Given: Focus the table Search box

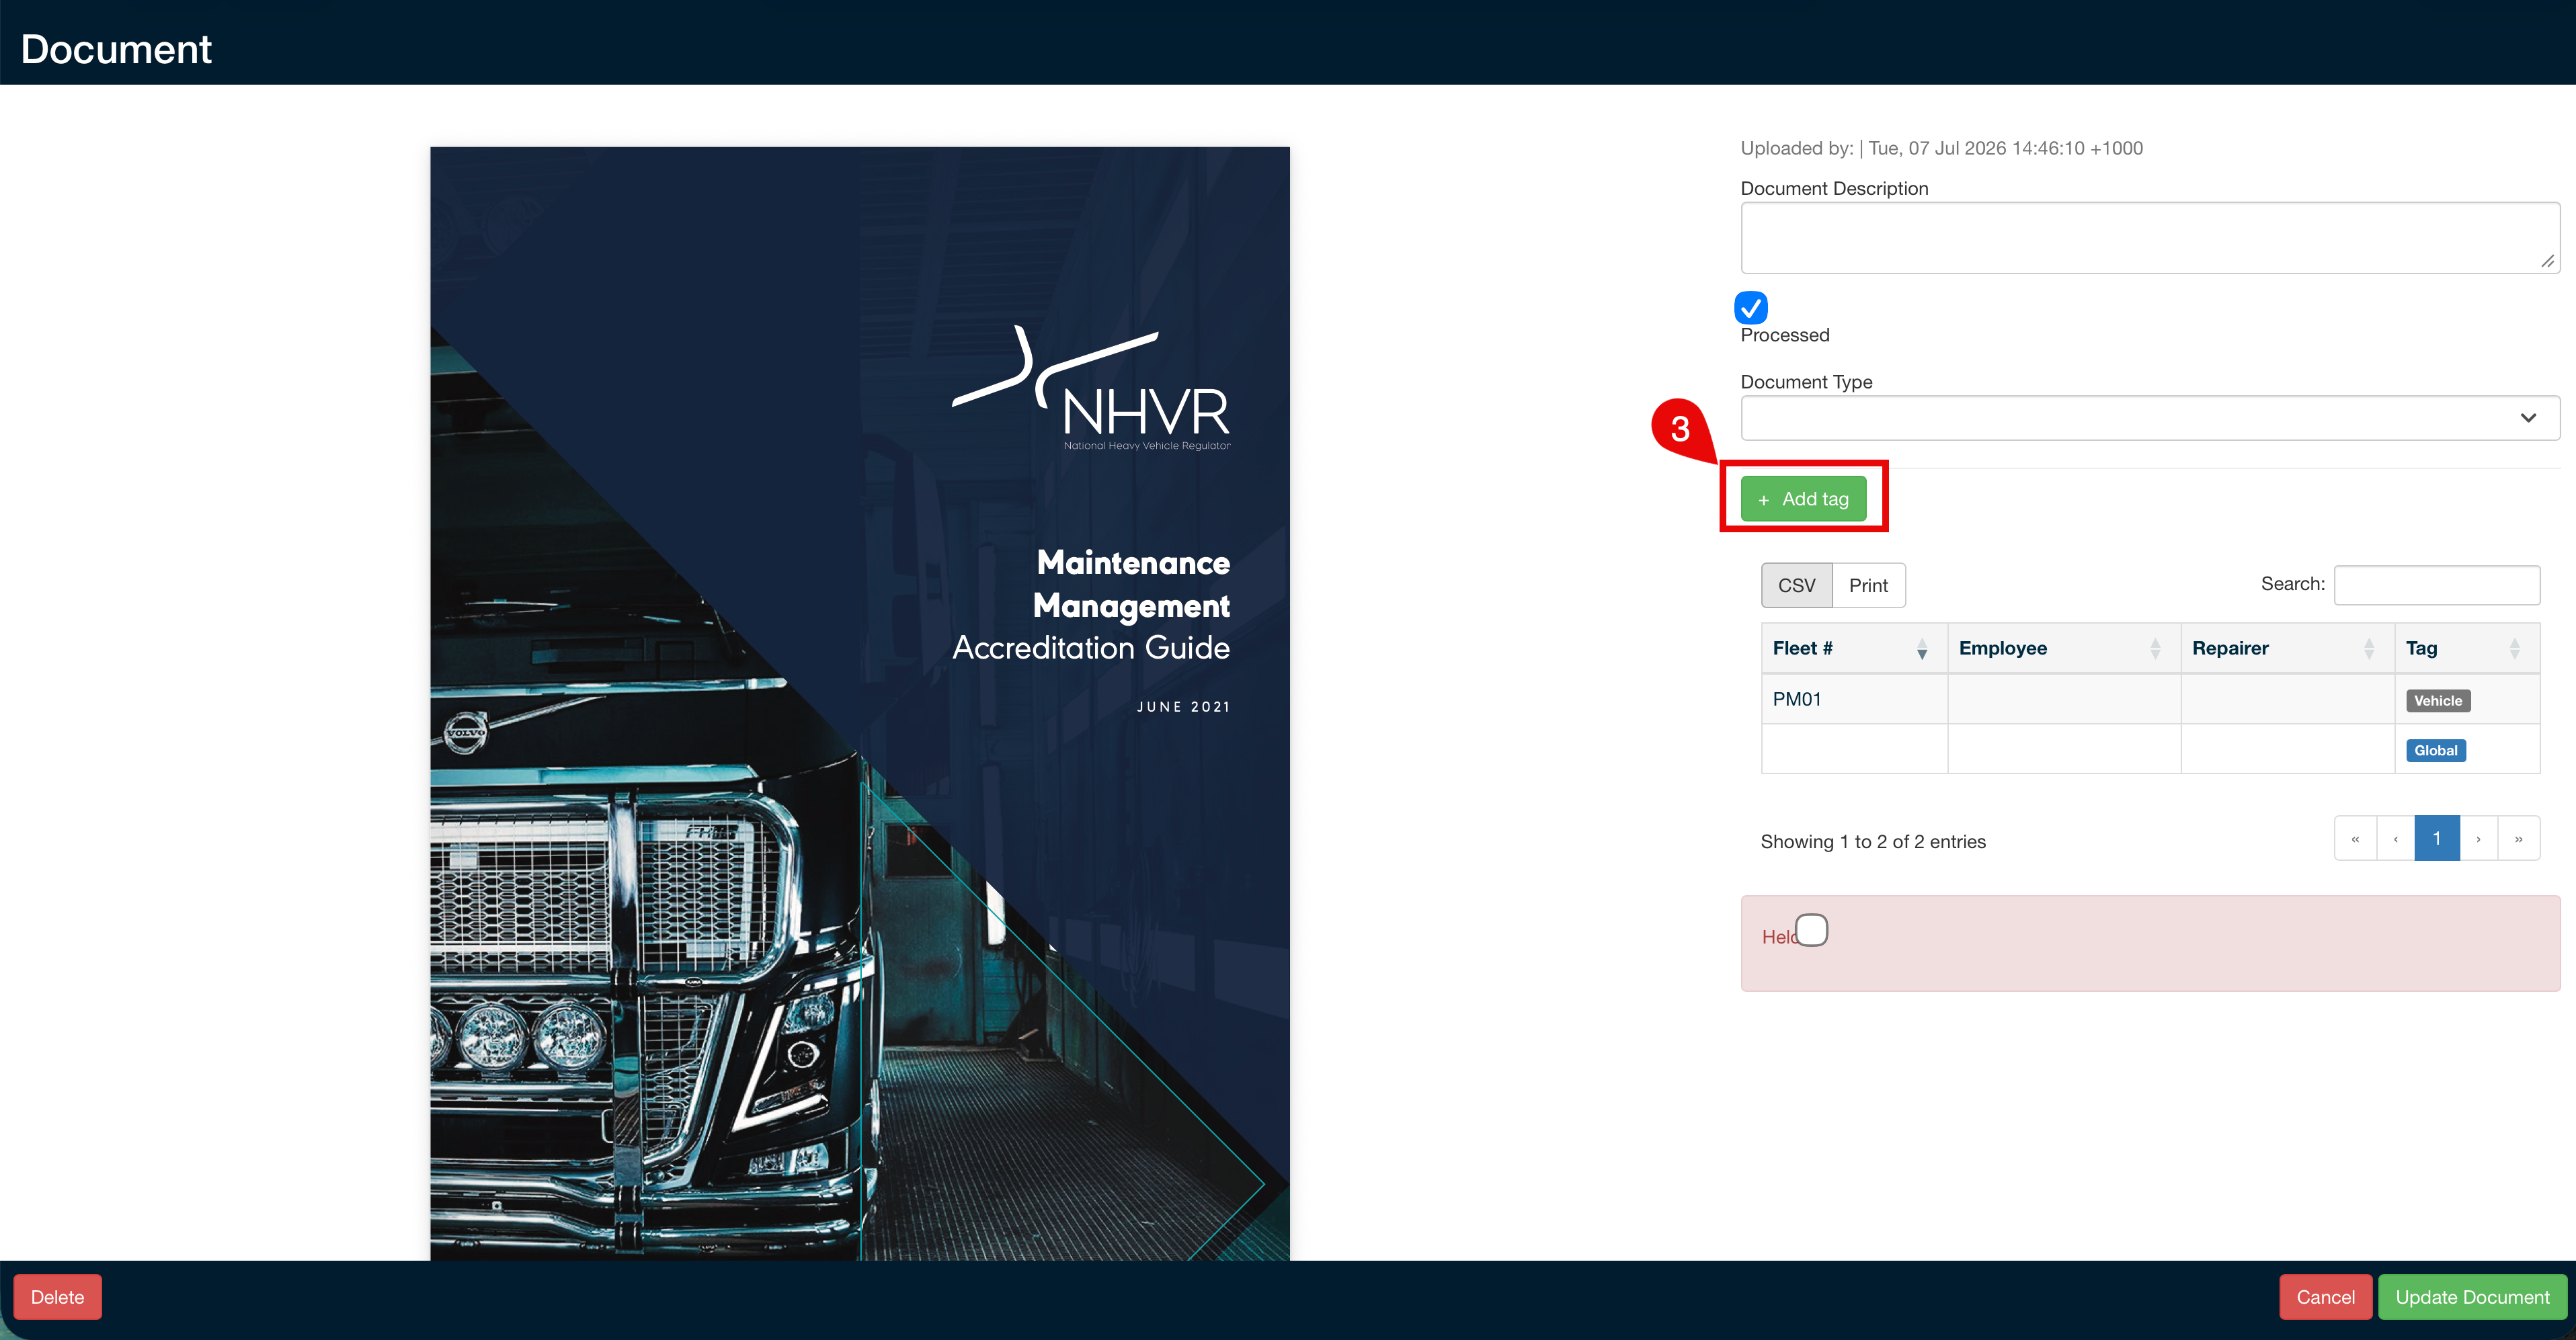Looking at the screenshot, I should pyautogui.click(x=2437, y=585).
